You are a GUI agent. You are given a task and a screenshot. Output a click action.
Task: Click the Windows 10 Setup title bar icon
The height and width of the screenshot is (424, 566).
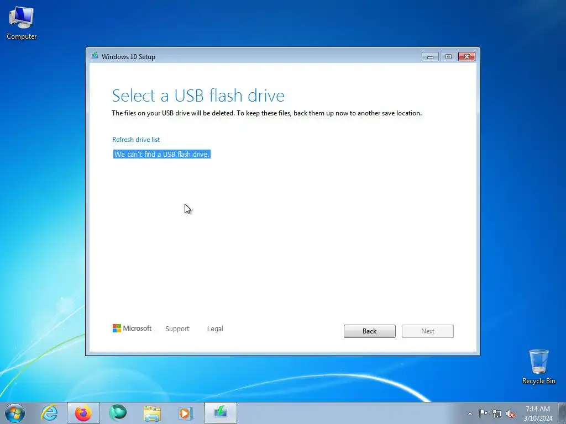point(95,56)
